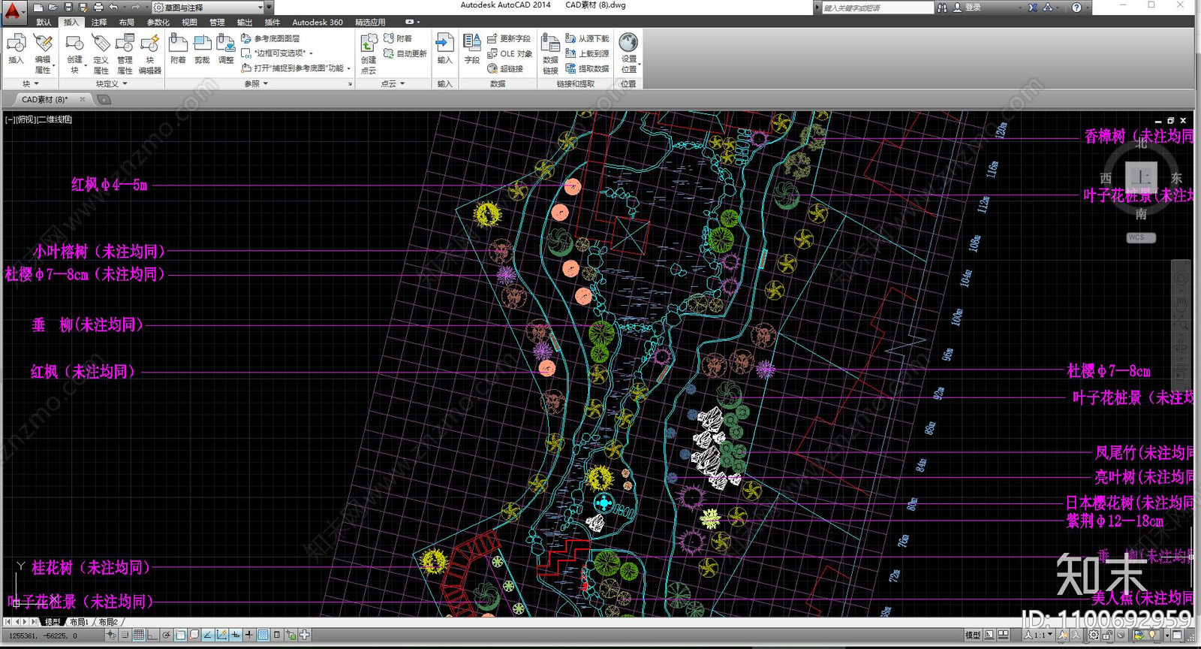Toggle Snap mode in status bar
Screen dimensions: 1201x649
point(125,635)
